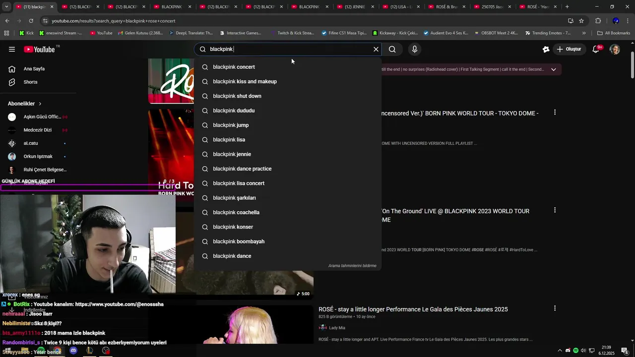635x357 pixels.
Task: Choose the 'blackpink dance' suggestion
Action: pyautogui.click(x=288, y=256)
